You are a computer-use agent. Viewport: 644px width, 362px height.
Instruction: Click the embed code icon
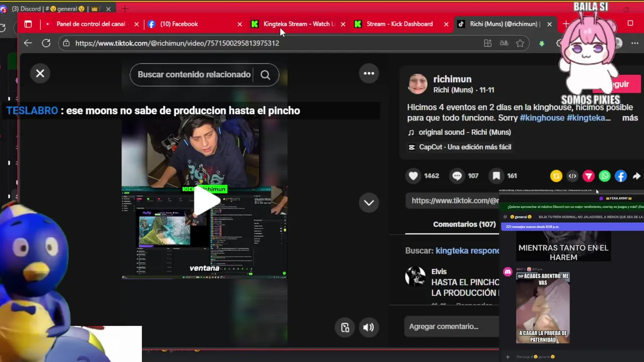[572, 175]
